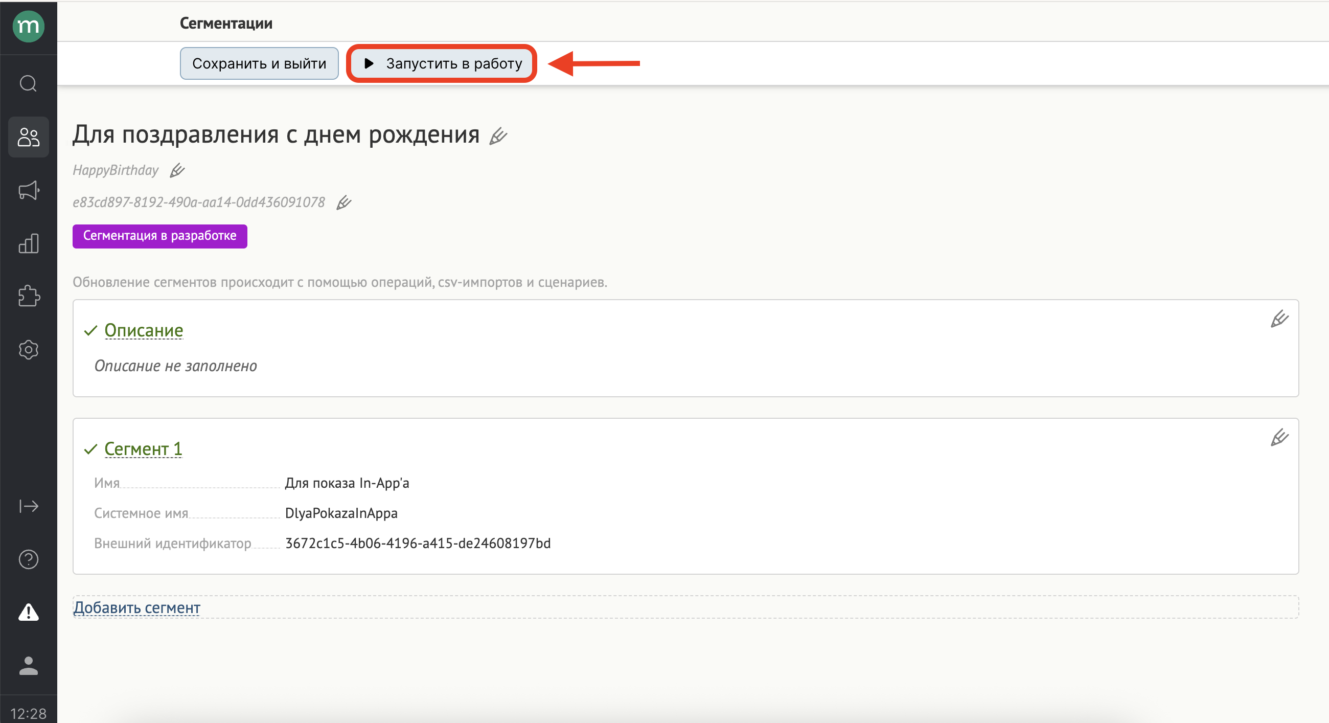
Task: Expand sidebar with the arrow icon
Action: [x=29, y=506]
